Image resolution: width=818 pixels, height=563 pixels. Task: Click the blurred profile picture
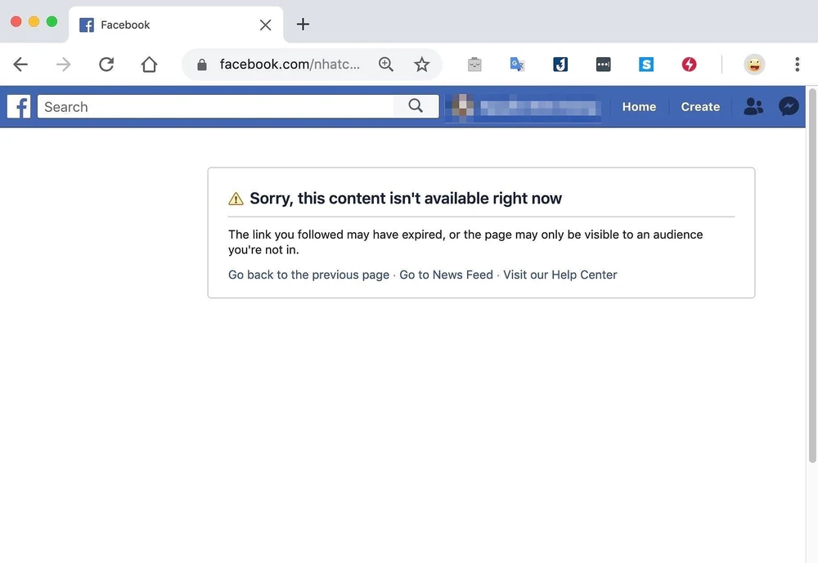[463, 107]
